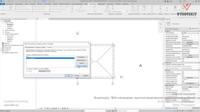Open the Вставить ribbon tab
This screenshot has width=200, height=112.
tap(40, 4)
